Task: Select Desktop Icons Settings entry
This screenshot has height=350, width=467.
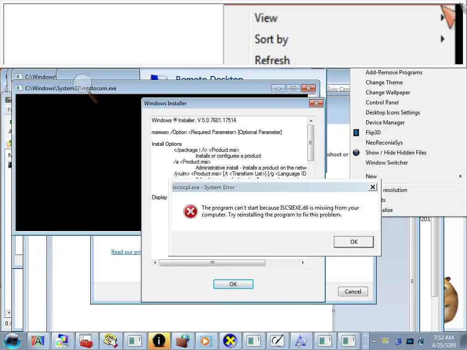Action: pyautogui.click(x=393, y=113)
